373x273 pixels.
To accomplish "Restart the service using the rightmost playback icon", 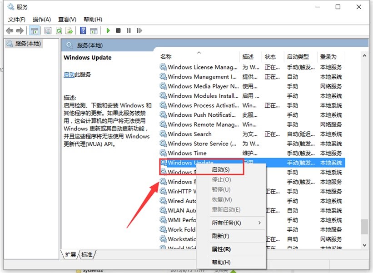I will 139,30.
